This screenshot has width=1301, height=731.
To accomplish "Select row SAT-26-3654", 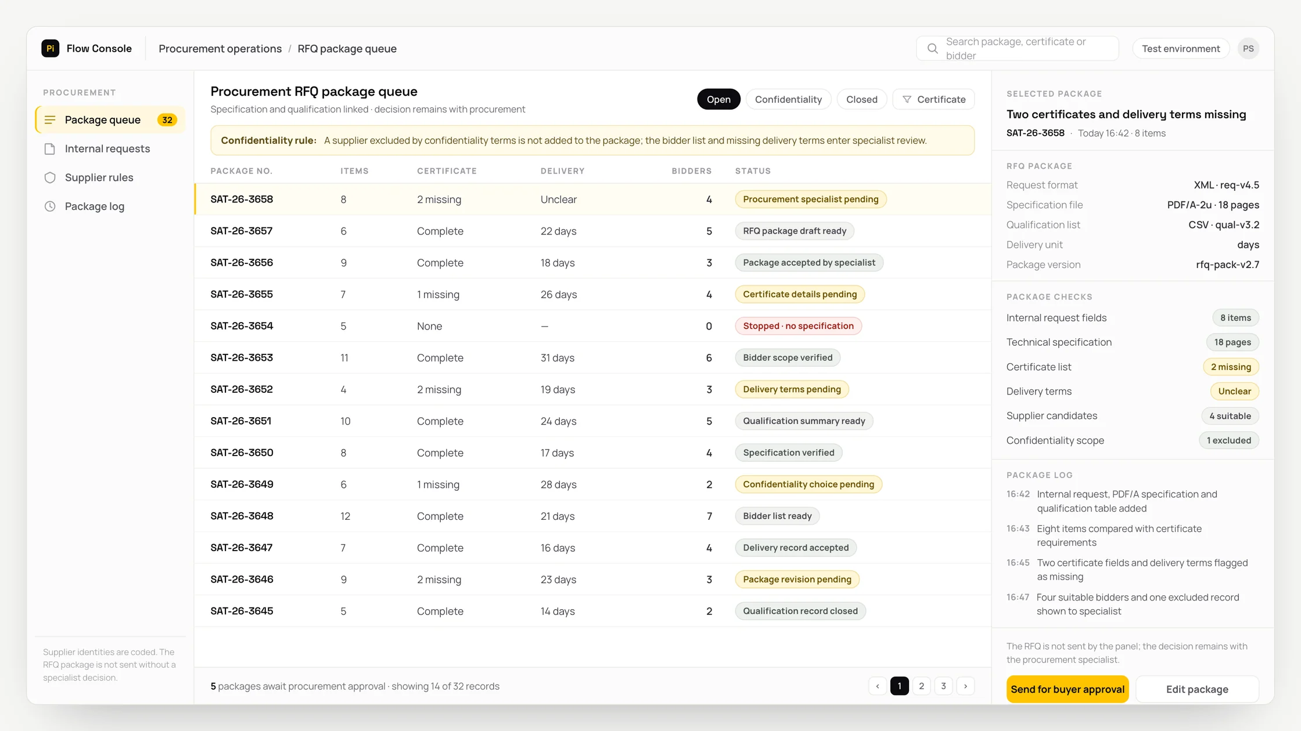I will tap(592, 326).
